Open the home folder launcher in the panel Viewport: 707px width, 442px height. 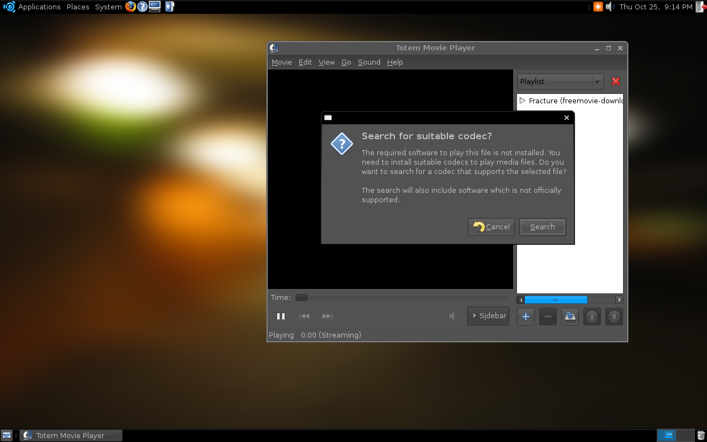click(x=169, y=7)
